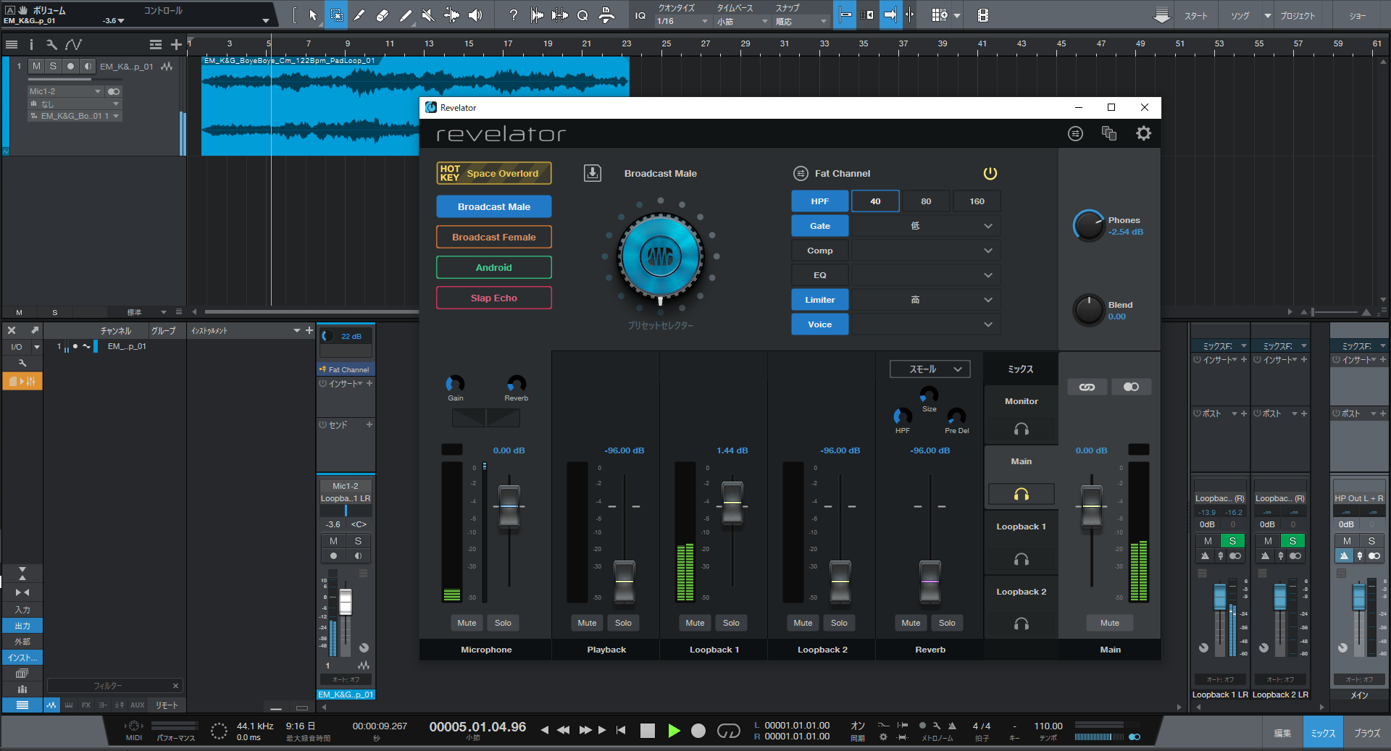Open the ソング page
This screenshot has height=751, width=1391.
point(1240,15)
